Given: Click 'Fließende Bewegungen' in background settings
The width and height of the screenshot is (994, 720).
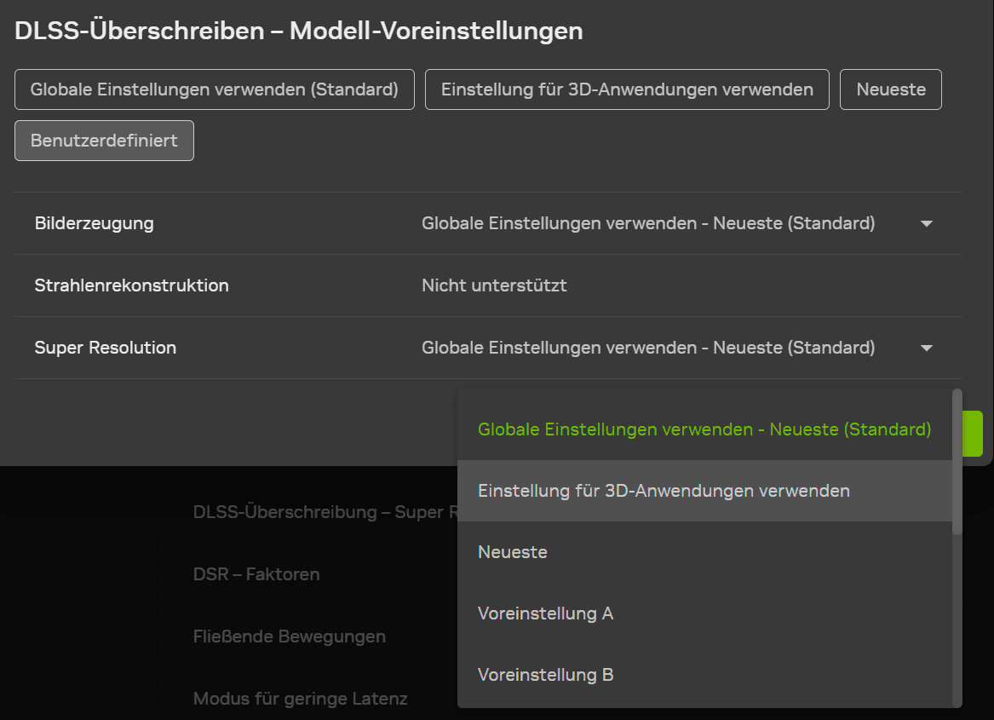Looking at the screenshot, I should (289, 636).
